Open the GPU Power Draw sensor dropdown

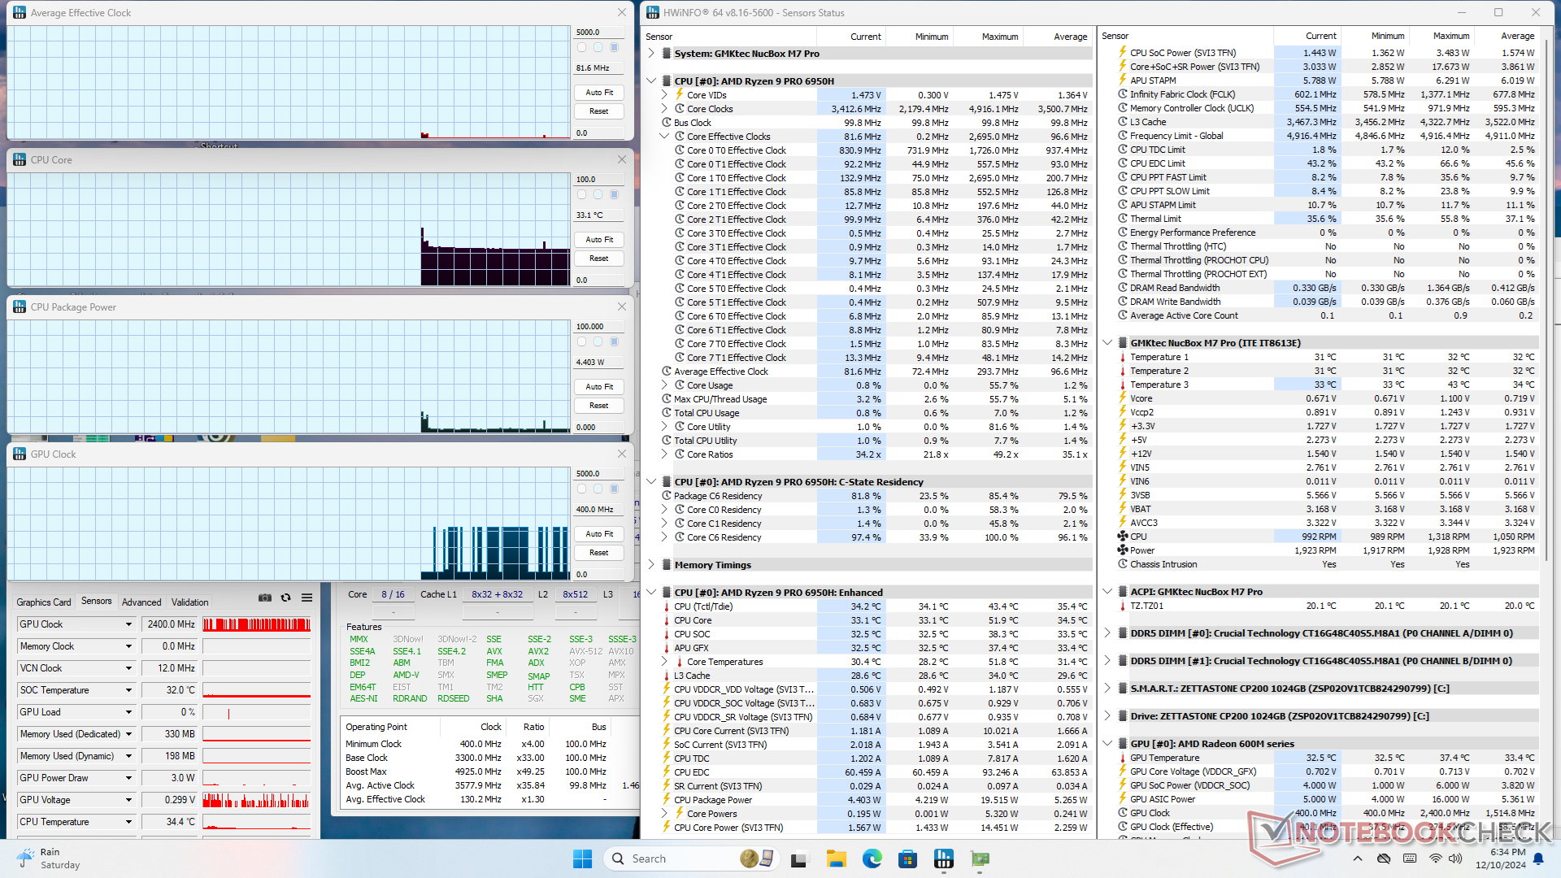coord(128,778)
